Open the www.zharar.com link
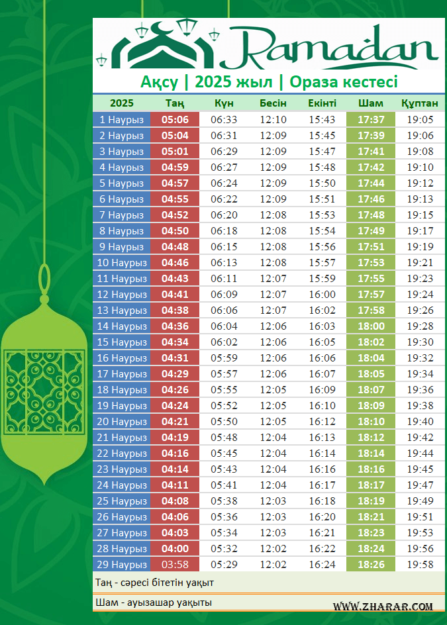Viewport: 447px width, 625px height. pos(383,606)
